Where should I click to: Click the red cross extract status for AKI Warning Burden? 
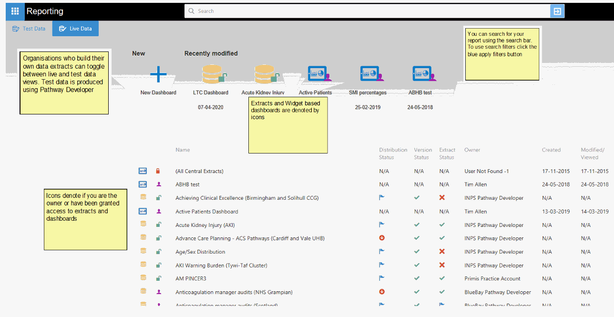442,265
